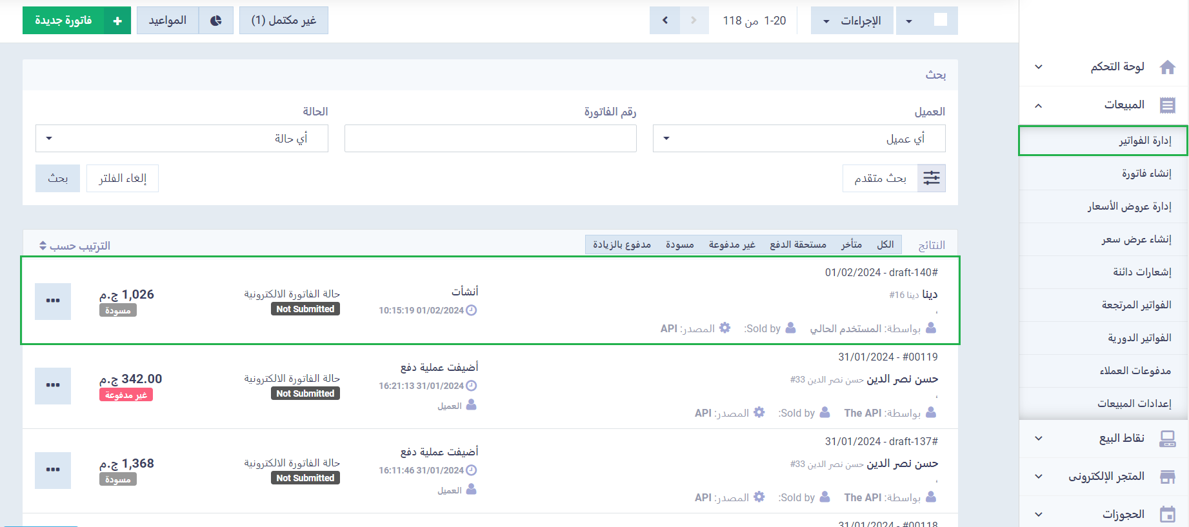Tick the select-all invoices checkbox
Image resolution: width=1189 pixels, height=527 pixels.
[x=941, y=20]
